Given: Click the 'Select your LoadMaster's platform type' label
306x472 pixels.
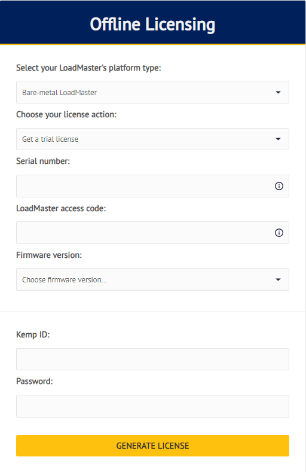Looking at the screenshot, I should [88, 68].
